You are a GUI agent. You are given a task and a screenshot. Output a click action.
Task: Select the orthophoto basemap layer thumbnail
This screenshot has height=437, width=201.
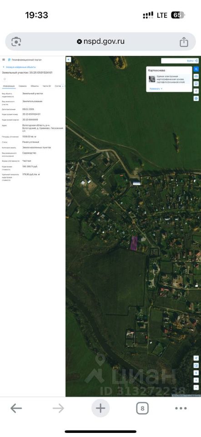pos(152,79)
